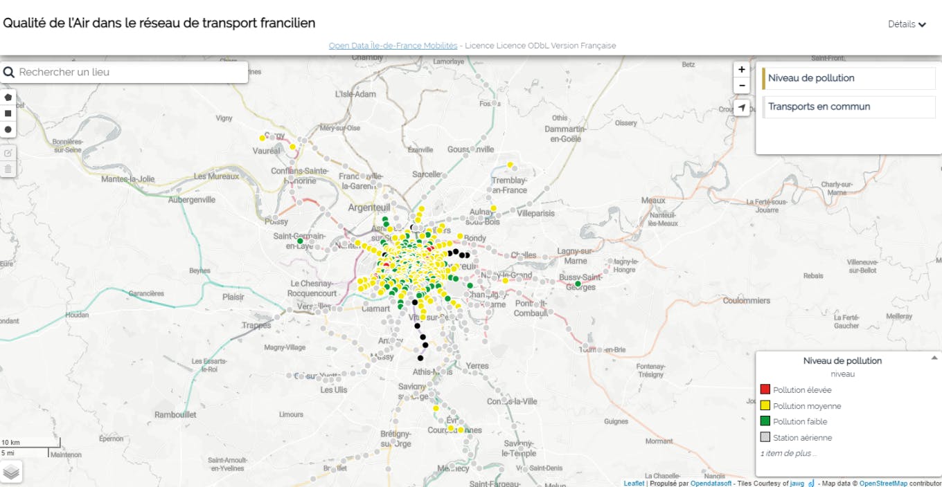The width and height of the screenshot is (942, 487).
Task: Expand '1 item de plus' in legend
Action: point(788,454)
